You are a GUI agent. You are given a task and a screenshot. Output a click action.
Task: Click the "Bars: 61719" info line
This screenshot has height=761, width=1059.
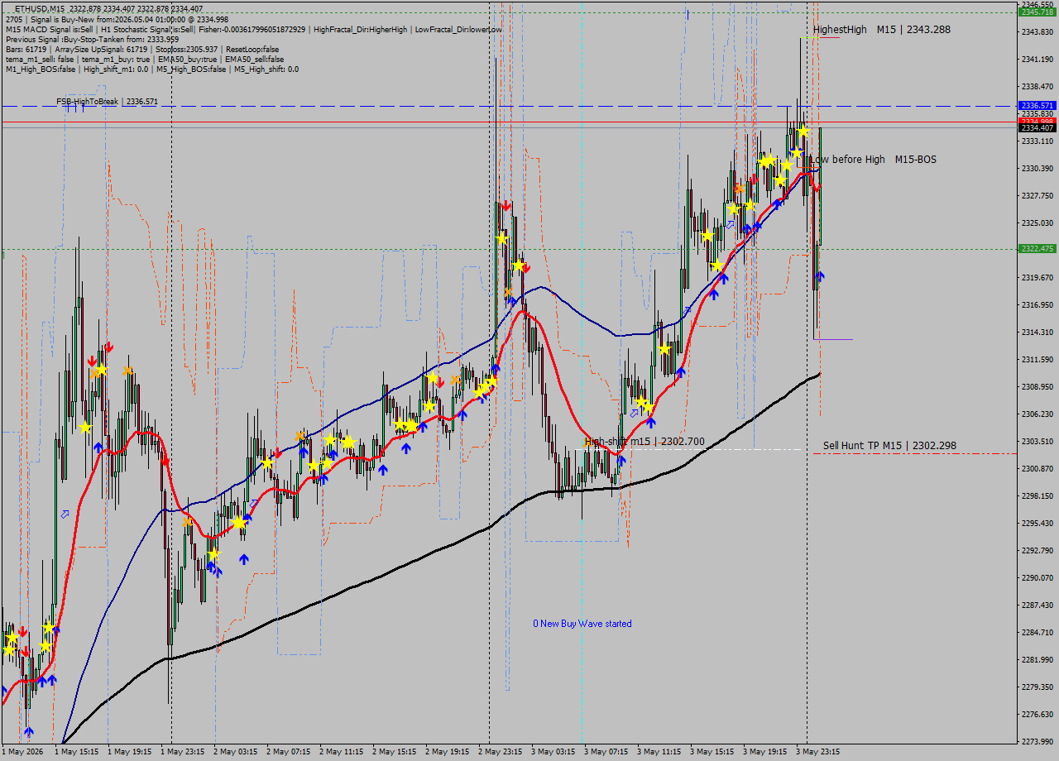pos(141,49)
